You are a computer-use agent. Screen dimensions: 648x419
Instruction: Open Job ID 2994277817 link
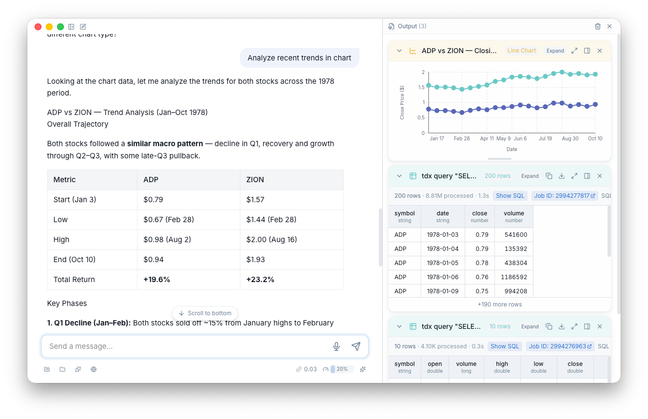click(565, 196)
